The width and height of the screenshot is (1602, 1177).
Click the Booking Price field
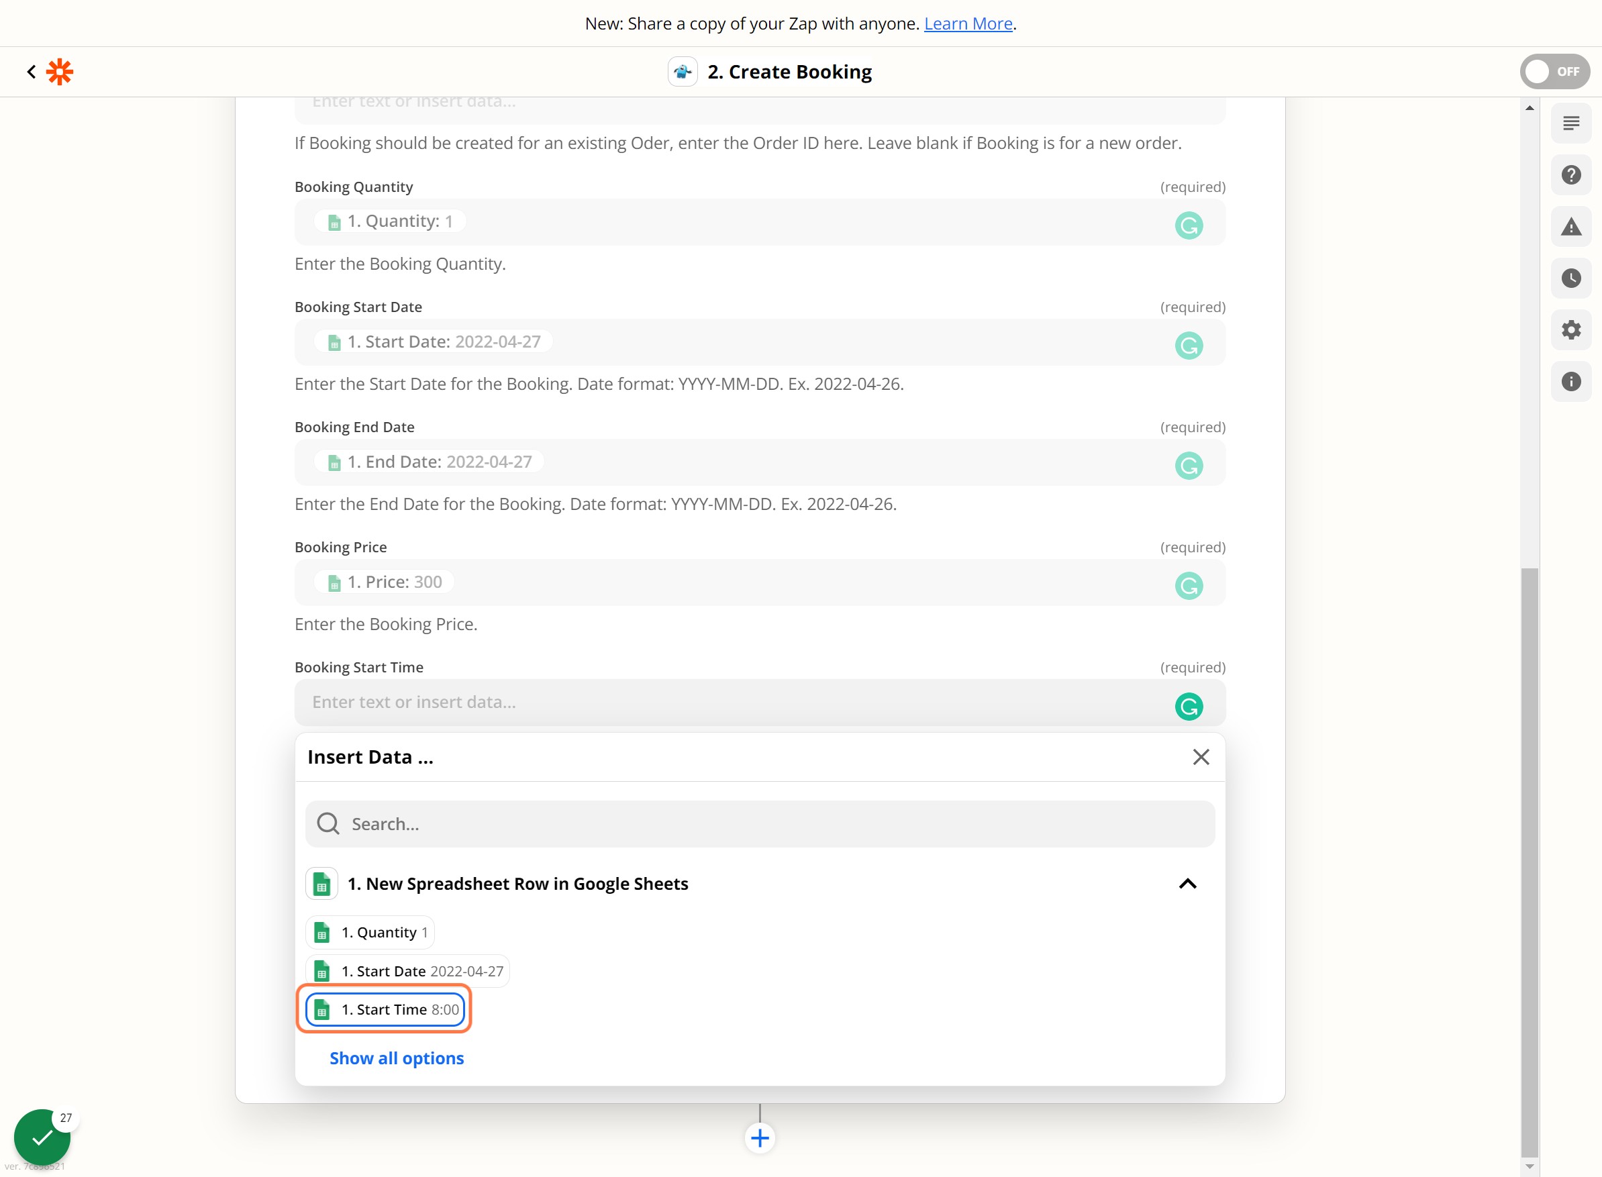[760, 582]
